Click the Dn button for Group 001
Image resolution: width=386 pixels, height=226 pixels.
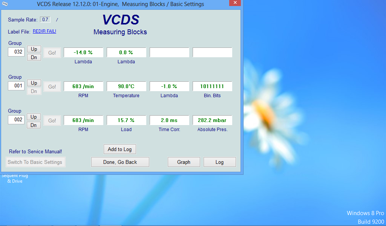pyautogui.click(x=34, y=91)
